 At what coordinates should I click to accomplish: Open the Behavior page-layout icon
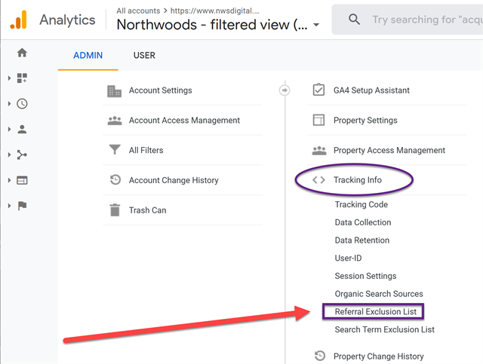(x=22, y=180)
